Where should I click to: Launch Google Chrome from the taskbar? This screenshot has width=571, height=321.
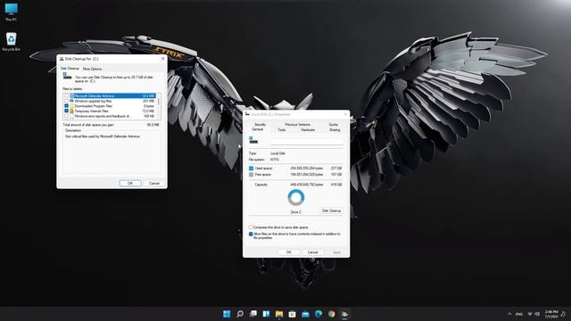[x=331, y=314]
